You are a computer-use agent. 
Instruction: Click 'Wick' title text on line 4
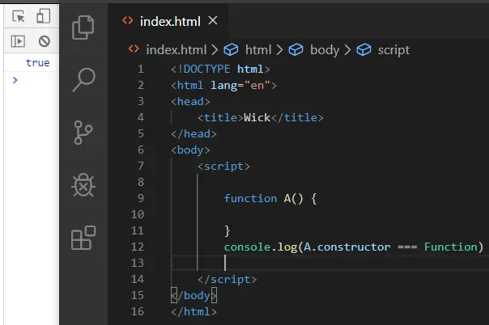257,117
